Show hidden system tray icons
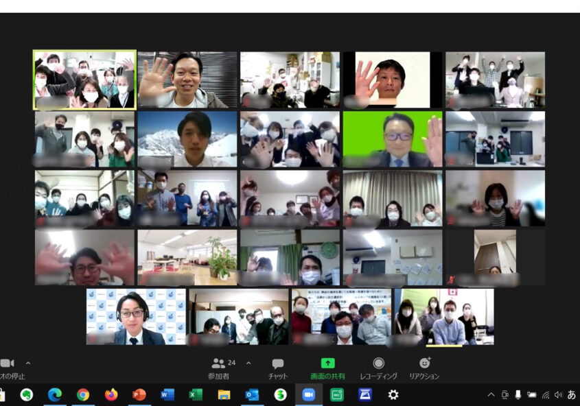Viewport: 580px width, 406px height. [491, 395]
